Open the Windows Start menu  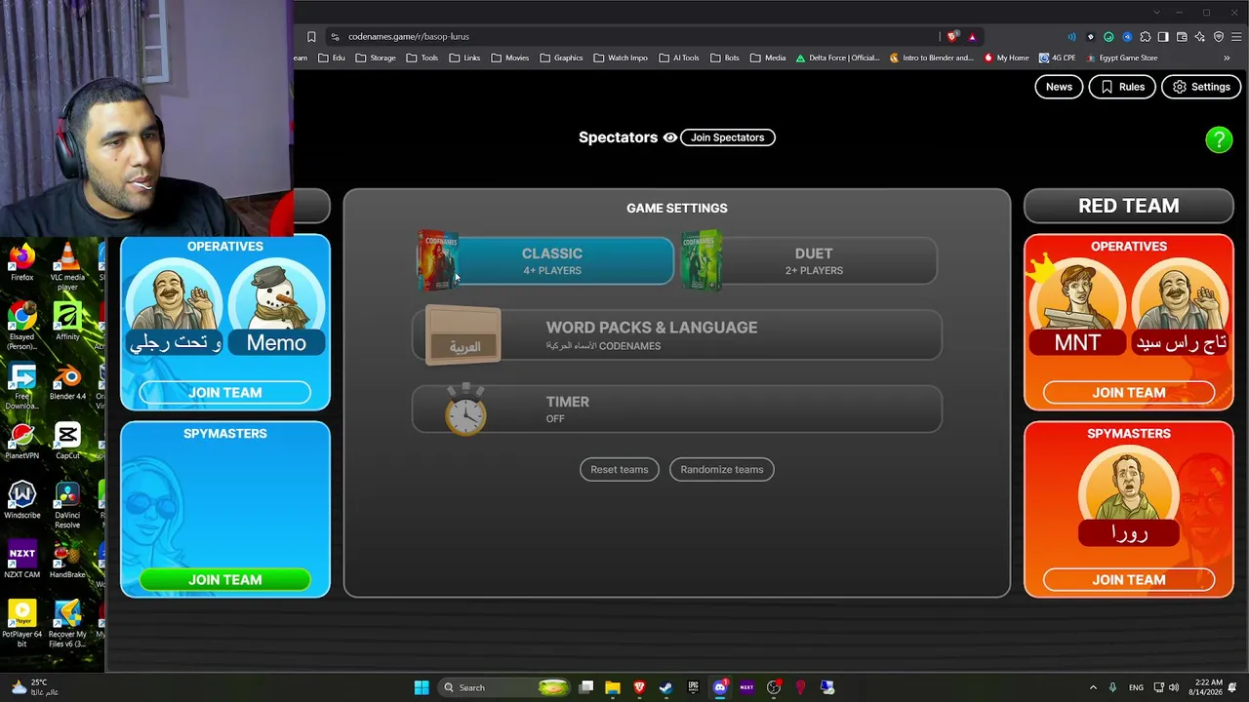tap(422, 687)
